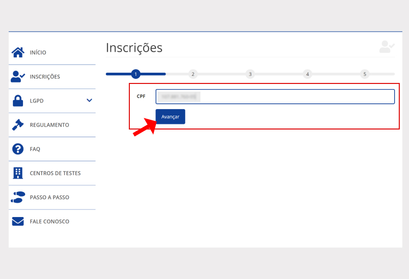Jump to step 4 in the progress bar
This screenshot has height=279, width=409.
(307, 74)
